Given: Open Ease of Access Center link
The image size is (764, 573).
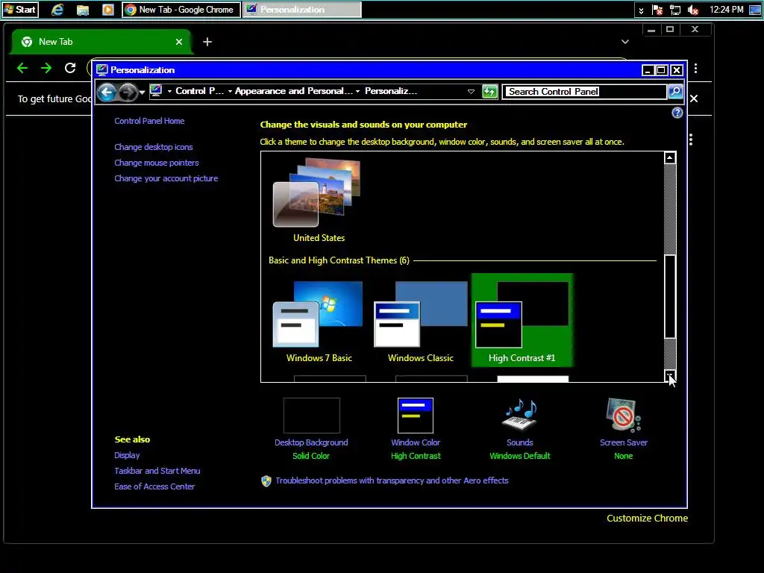Looking at the screenshot, I should pos(154,486).
